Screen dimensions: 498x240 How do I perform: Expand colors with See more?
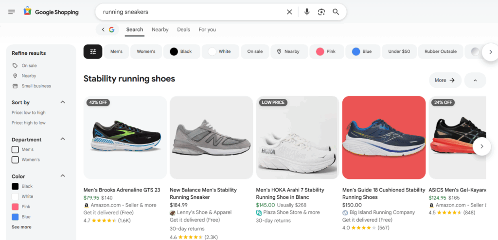21,227
